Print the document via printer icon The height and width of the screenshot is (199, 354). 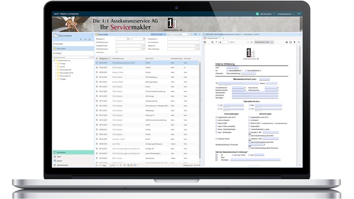(287, 42)
